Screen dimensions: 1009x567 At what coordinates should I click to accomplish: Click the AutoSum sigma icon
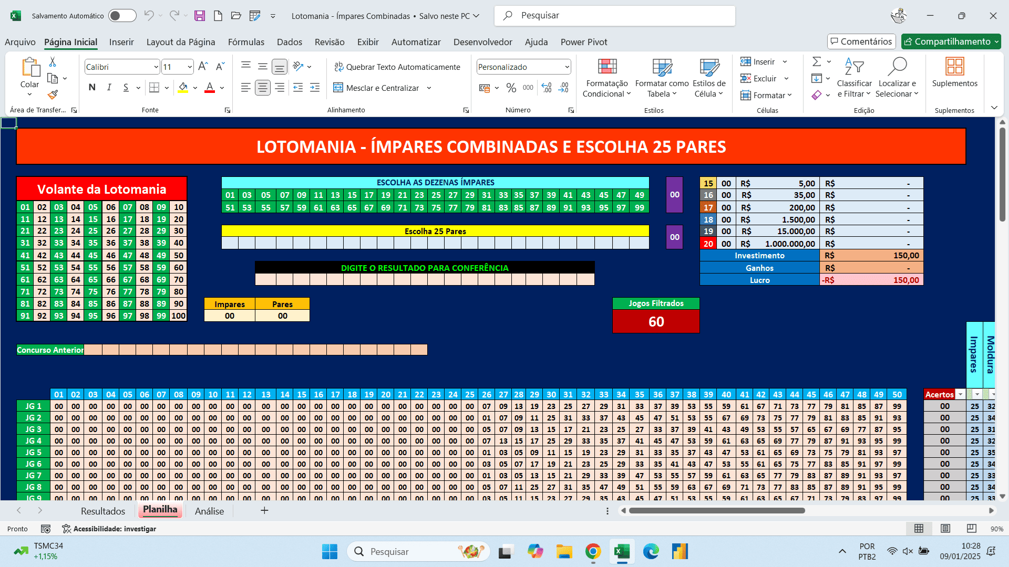817,62
